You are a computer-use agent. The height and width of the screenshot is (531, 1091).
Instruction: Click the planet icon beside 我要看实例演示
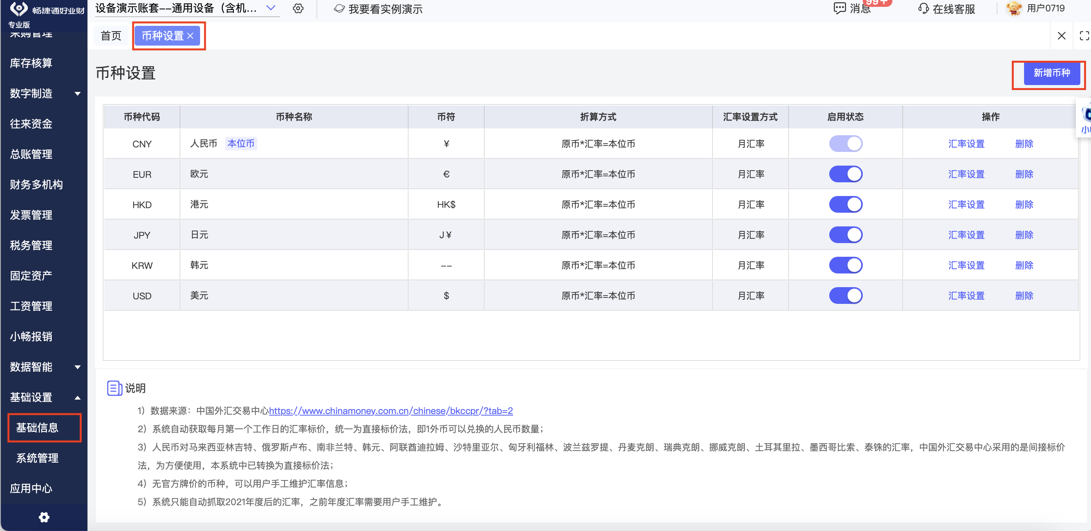tap(339, 8)
